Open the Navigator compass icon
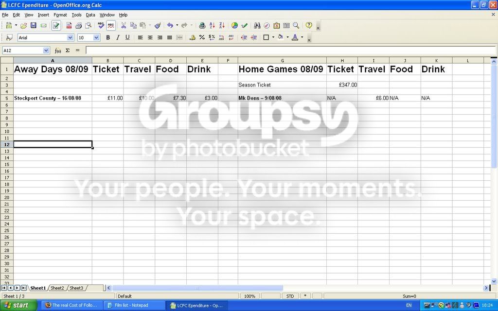The width and height of the screenshot is (498, 311). coord(267,25)
